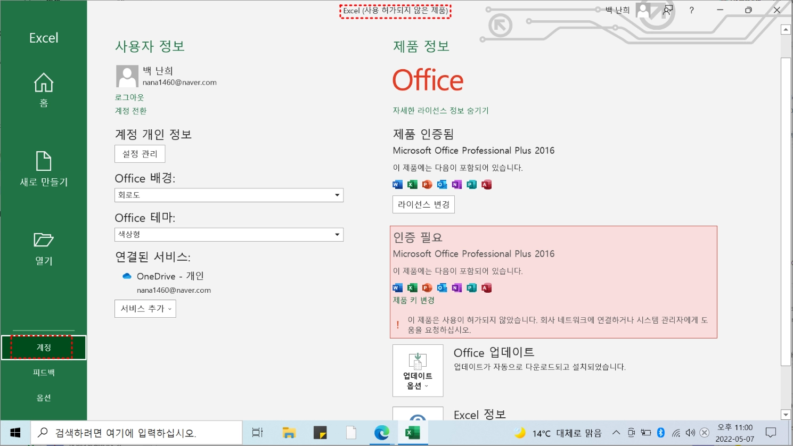Click the Access icon in the 인증 필요 box

[x=487, y=288]
